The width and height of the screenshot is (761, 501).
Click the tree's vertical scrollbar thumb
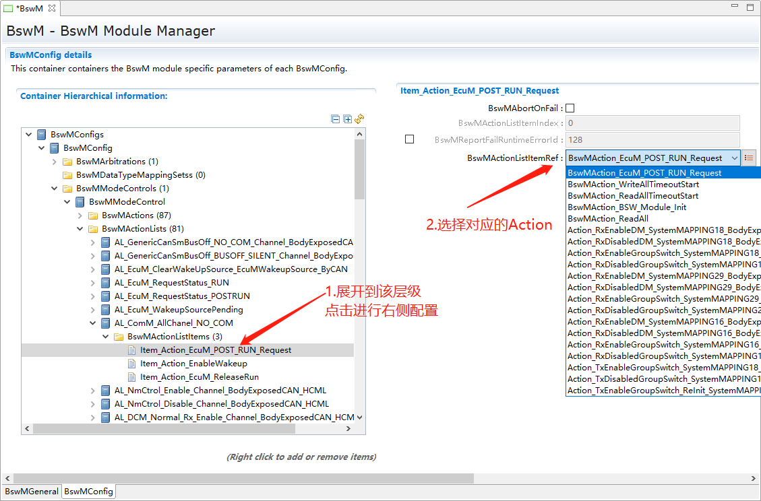tap(359, 170)
